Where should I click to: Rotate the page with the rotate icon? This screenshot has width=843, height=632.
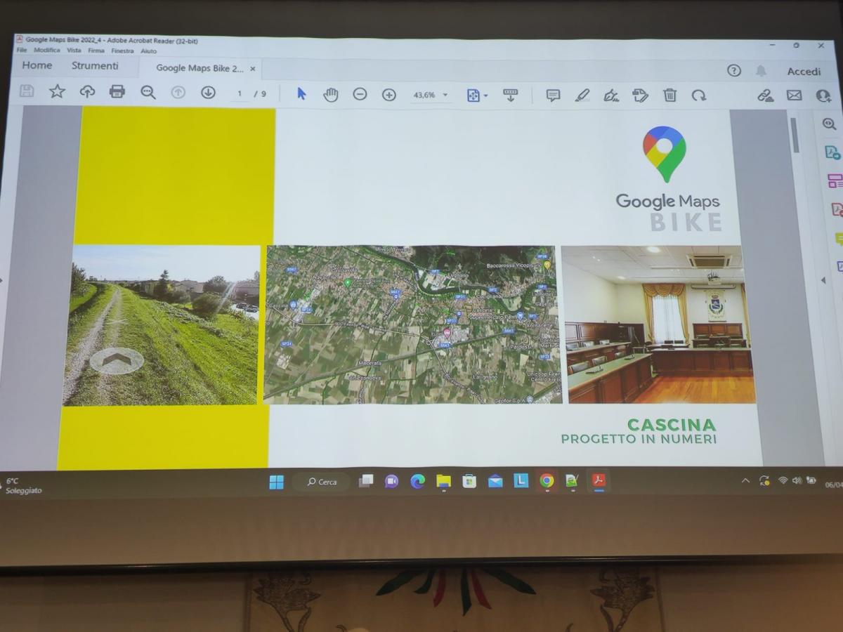point(698,96)
